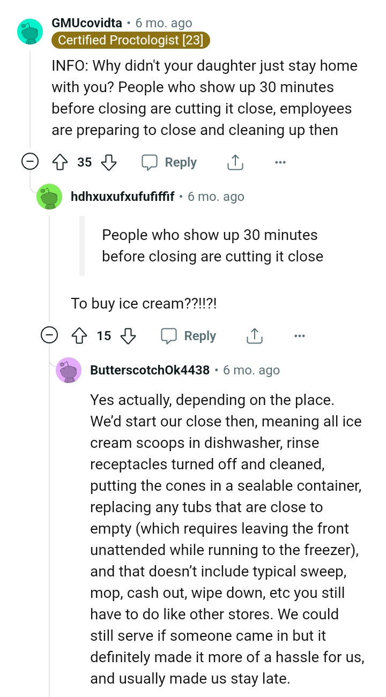Viewport: 386px width, 697px height.
Task: Open GMUcovidta's user profile
Action: [x=87, y=23]
